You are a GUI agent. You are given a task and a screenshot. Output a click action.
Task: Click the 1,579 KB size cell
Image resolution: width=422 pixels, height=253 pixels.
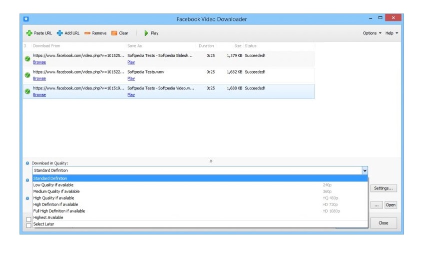tap(234, 55)
